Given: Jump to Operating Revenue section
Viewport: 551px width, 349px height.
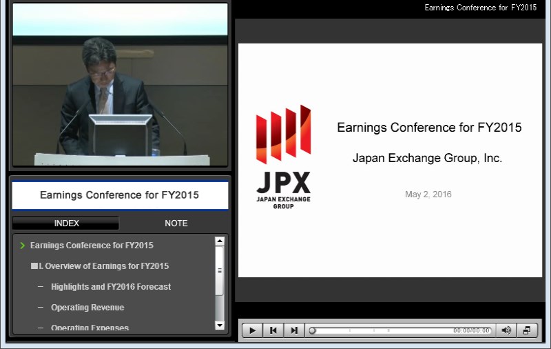Looking at the screenshot, I should (87, 307).
